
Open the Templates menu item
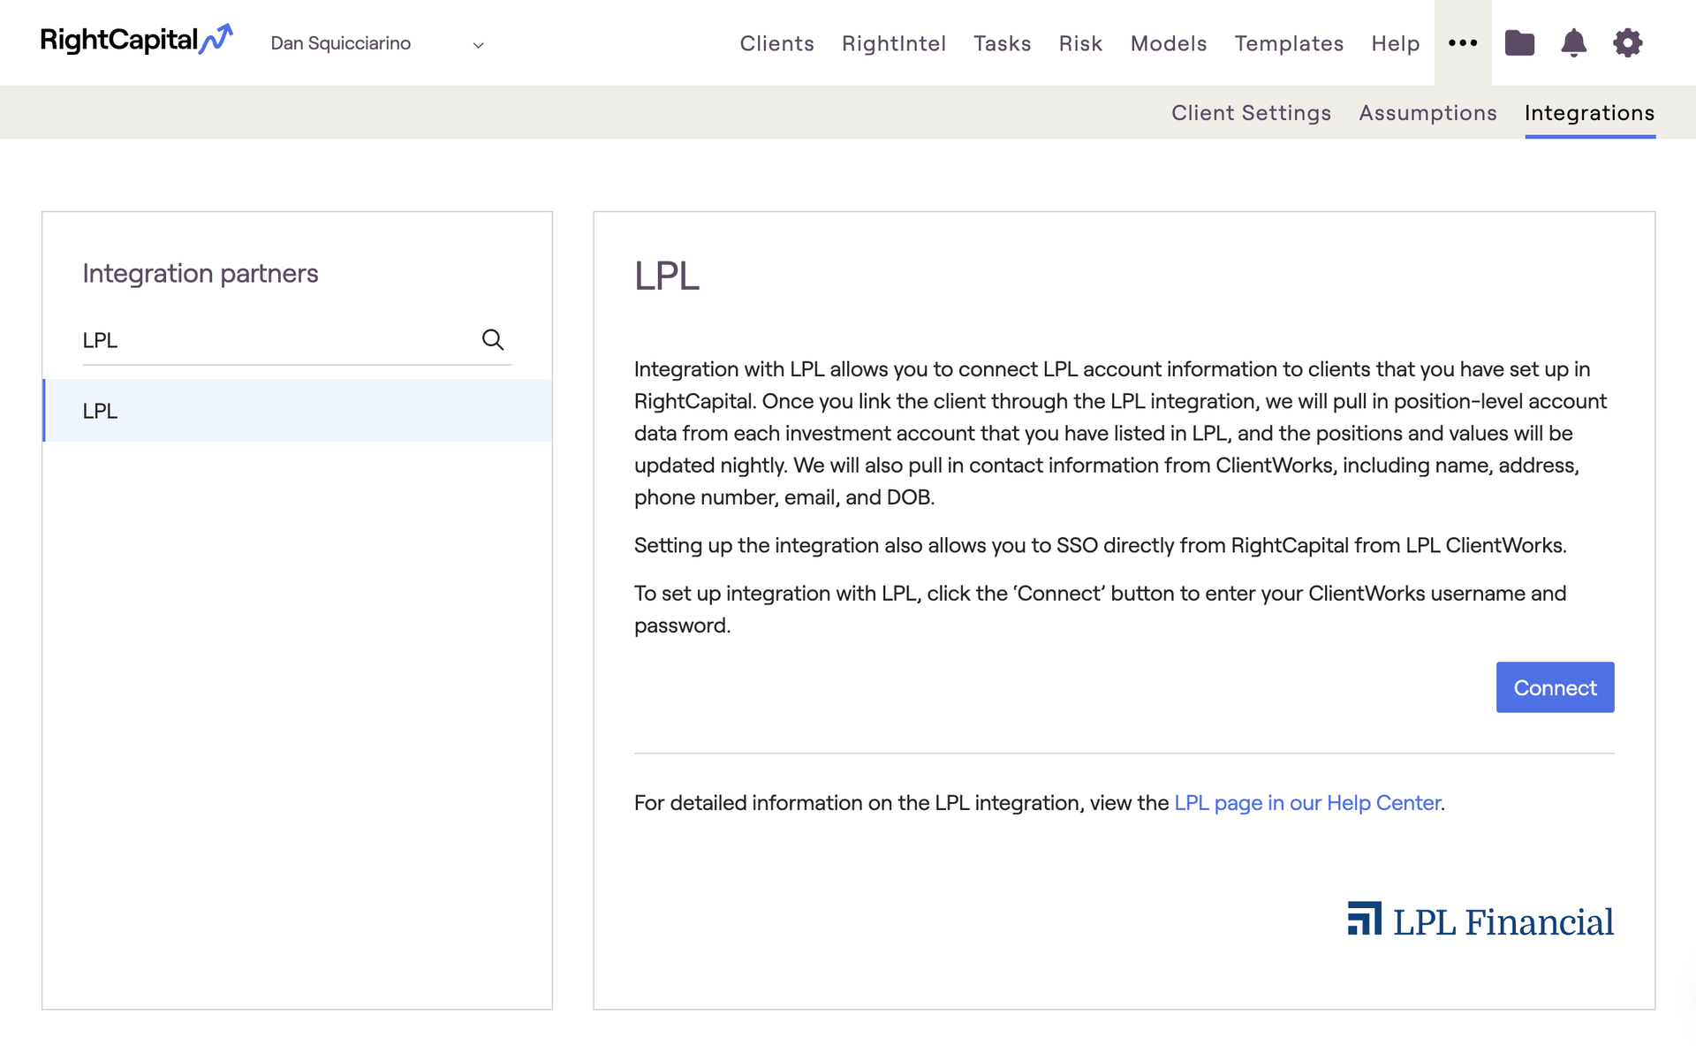click(1289, 43)
